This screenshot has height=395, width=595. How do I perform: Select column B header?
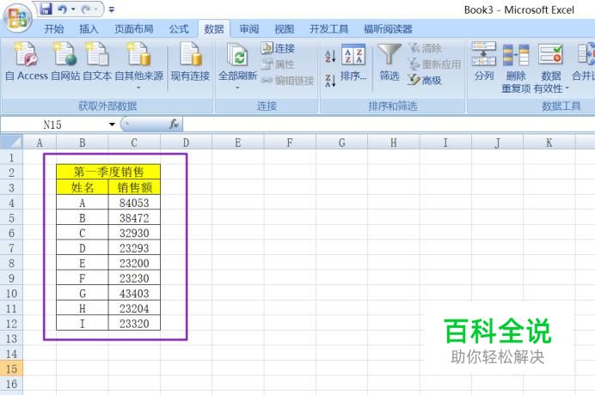pos(83,143)
